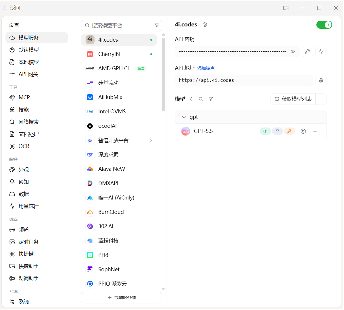Select 深度求索 provider
This screenshot has width=344, height=310.
(x=119, y=155)
